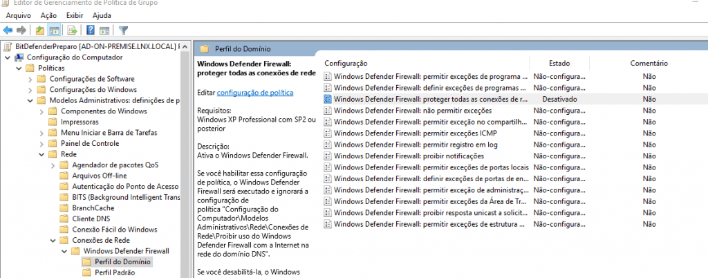The image size is (708, 278).
Task: Click setting icon for 'proibir notificações'
Action: [x=328, y=156]
